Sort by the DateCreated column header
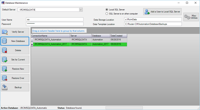200x110 pixels. [x=118, y=36]
